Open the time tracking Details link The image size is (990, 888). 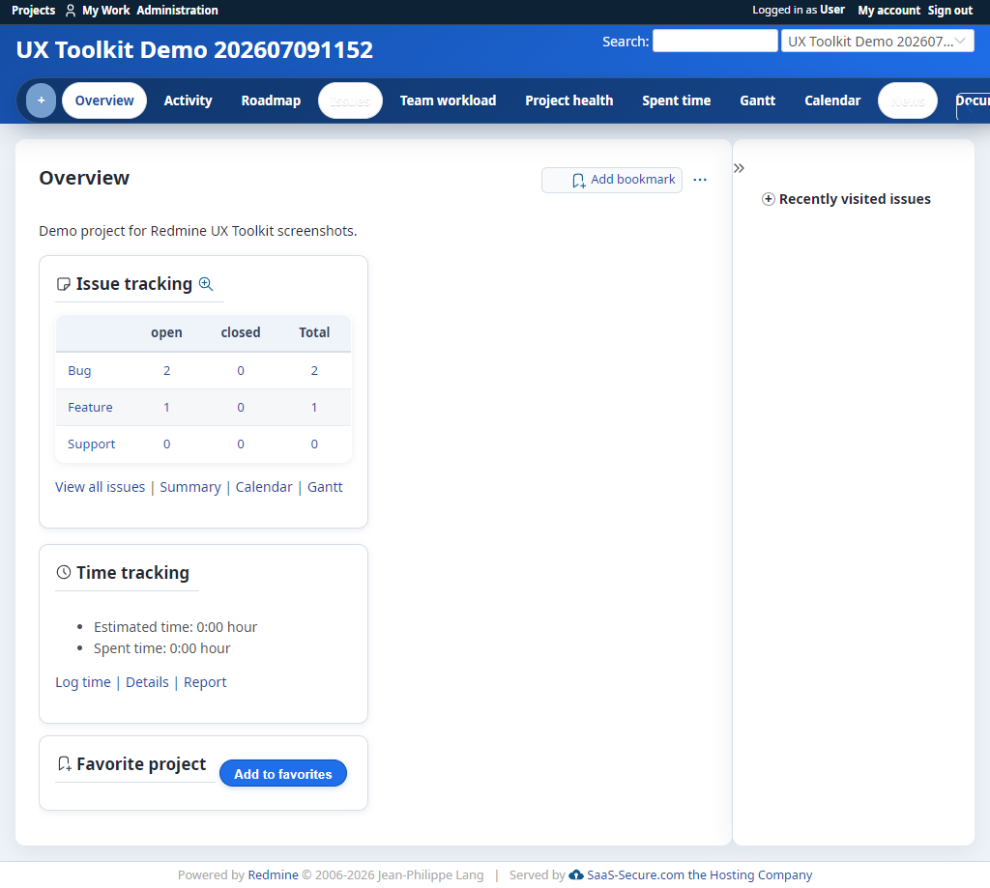coord(147,682)
